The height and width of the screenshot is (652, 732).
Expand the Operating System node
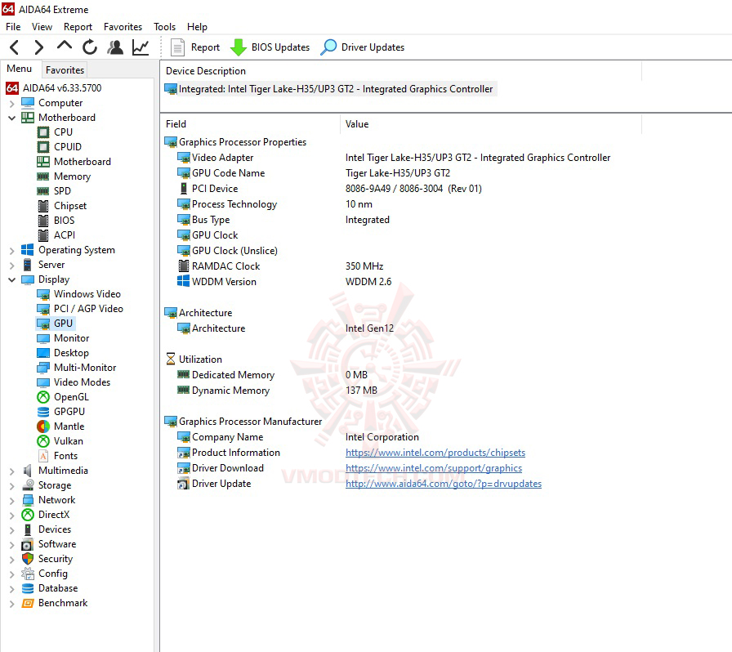point(12,250)
